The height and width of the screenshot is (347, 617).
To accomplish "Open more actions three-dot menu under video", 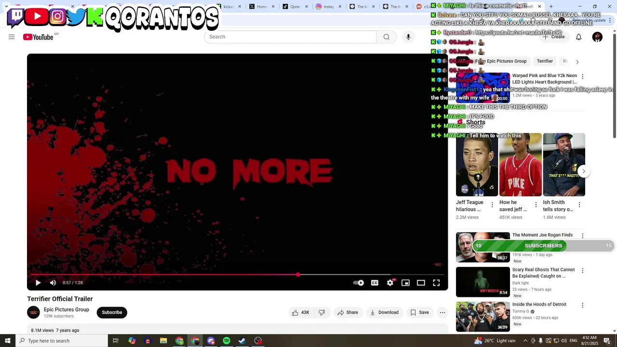I will 442,312.
